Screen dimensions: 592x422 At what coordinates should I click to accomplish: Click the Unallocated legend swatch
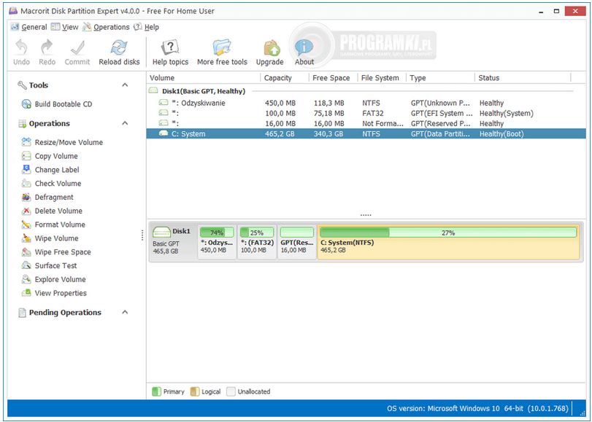[231, 391]
